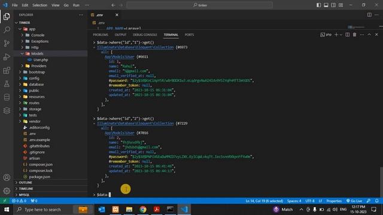This screenshot has width=383, height=215.
Task: Open User.php in the explorer
Action: point(41,60)
